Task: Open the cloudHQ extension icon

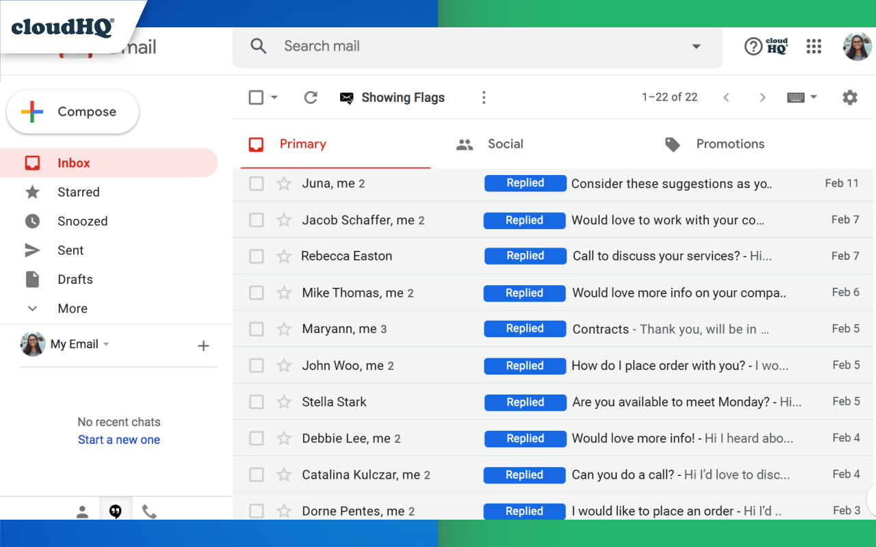Action: pos(777,46)
